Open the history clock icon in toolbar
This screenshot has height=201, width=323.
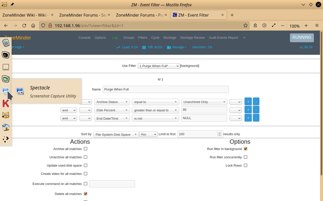tap(264, 25)
